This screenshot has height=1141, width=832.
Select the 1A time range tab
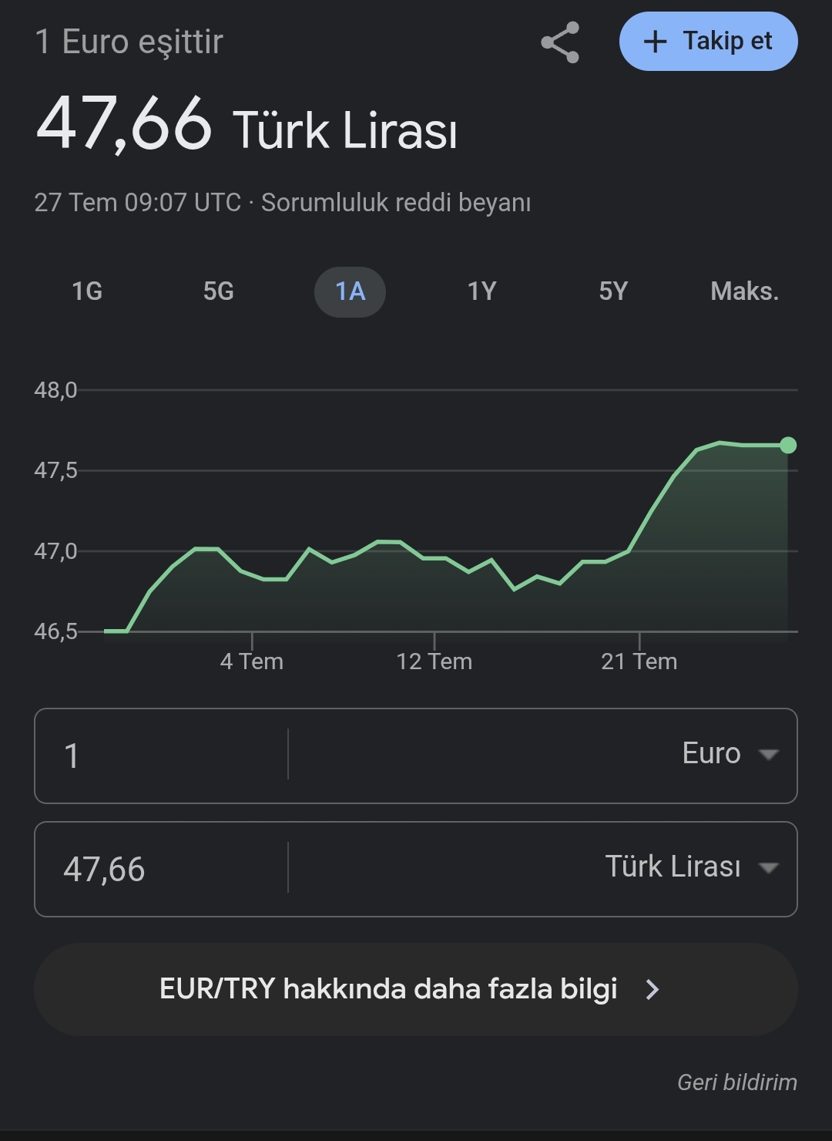tap(350, 291)
